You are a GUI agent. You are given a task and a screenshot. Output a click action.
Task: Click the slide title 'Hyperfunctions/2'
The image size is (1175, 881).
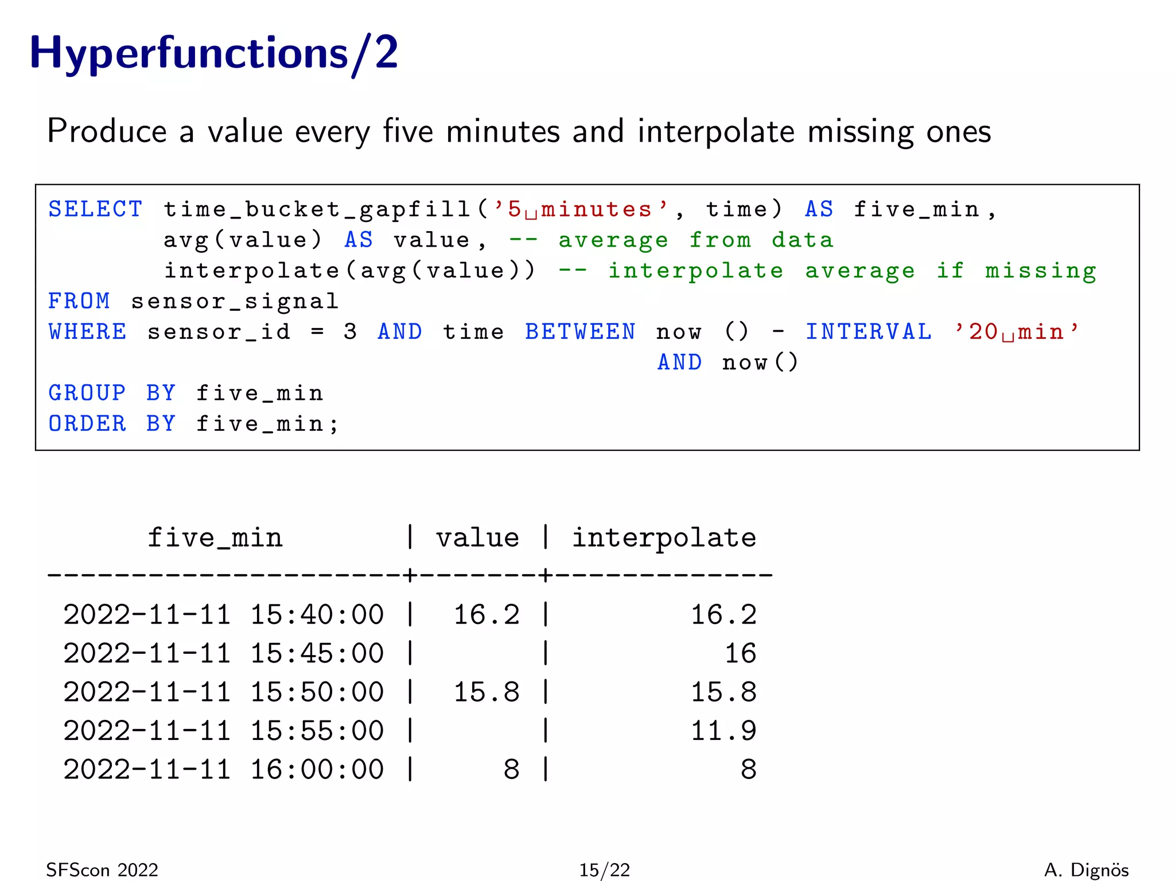click(213, 53)
